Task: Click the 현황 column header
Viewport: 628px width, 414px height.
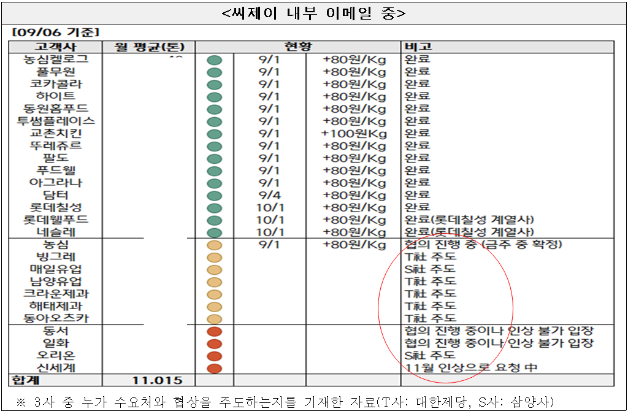Action: point(298,47)
